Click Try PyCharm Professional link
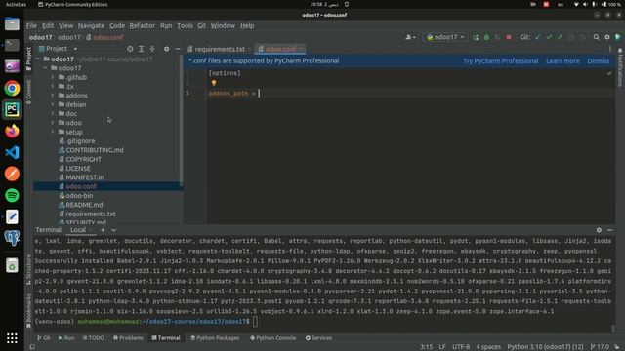Screen dimensions: 625x351 pos(501,60)
